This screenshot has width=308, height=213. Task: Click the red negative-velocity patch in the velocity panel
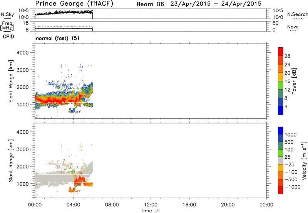80,180
